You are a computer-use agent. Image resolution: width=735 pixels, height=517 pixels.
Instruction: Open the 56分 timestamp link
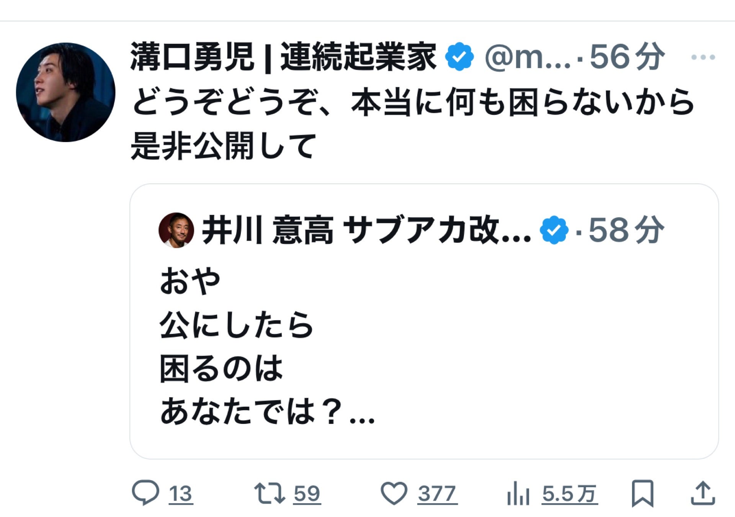coord(626,57)
